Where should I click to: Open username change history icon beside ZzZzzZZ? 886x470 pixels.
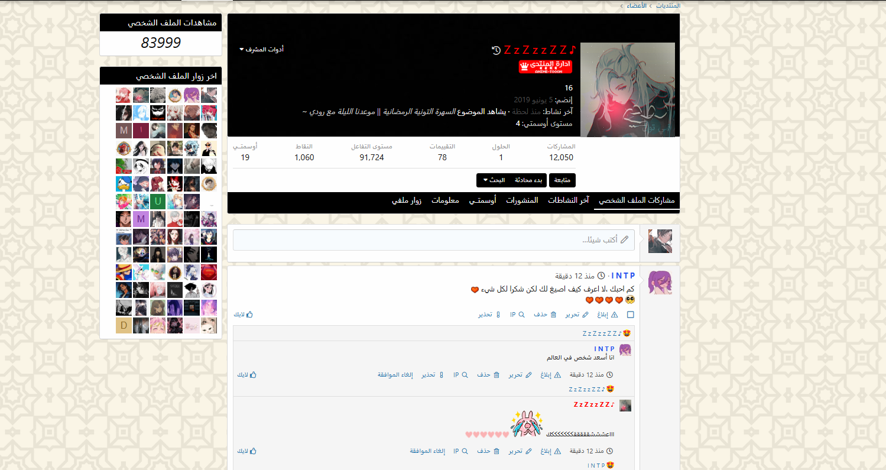tap(496, 50)
